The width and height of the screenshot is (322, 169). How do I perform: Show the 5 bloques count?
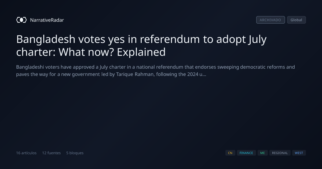(75, 153)
